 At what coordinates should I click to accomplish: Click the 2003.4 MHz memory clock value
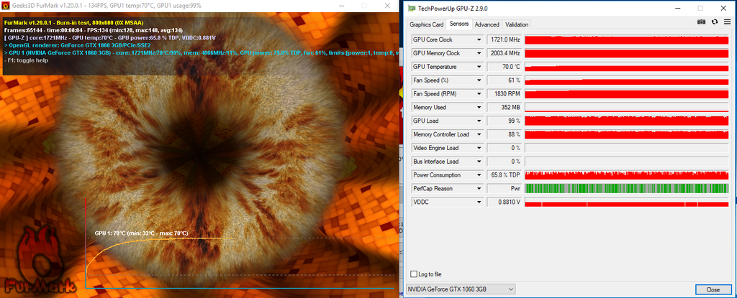coord(505,54)
